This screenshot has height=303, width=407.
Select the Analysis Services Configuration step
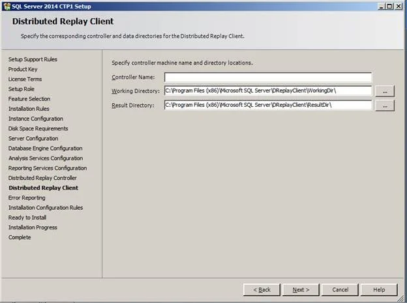point(46,158)
